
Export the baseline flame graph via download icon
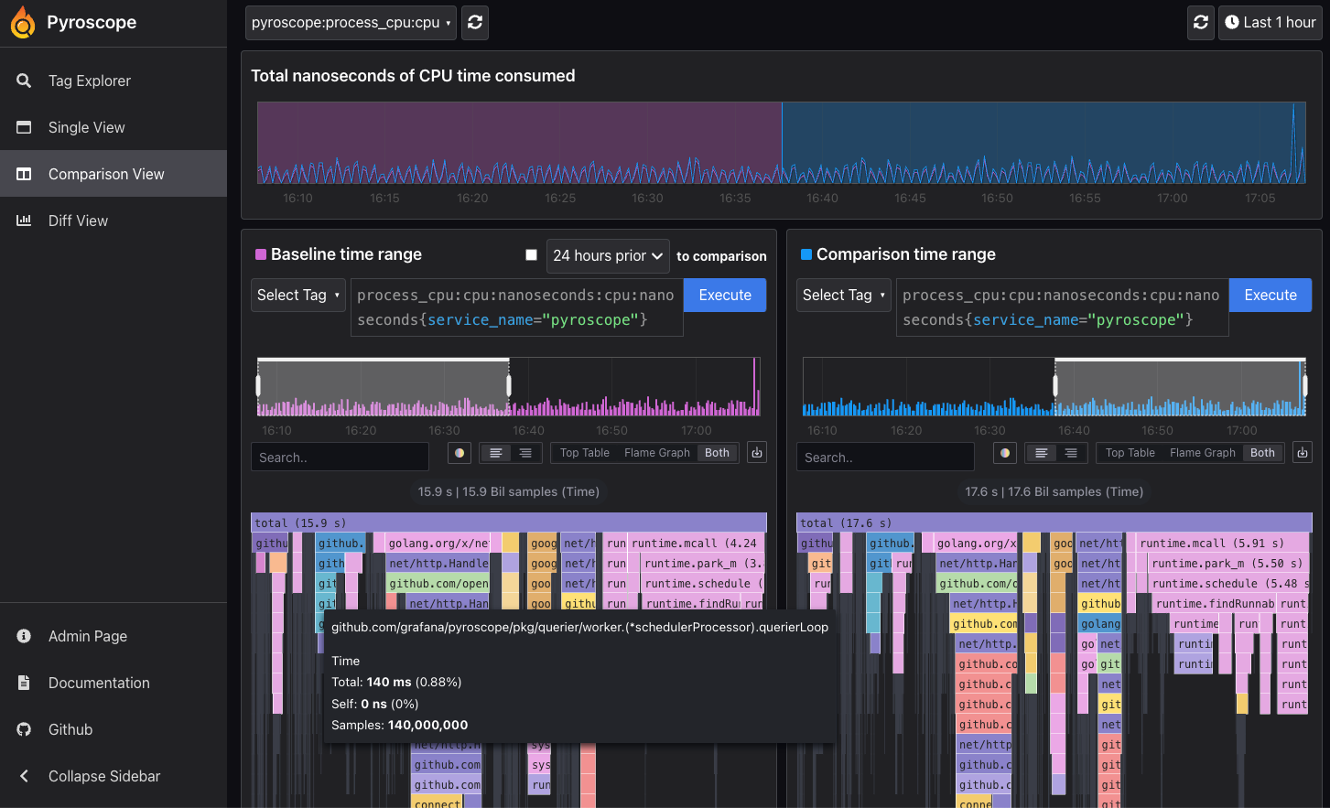(x=757, y=451)
